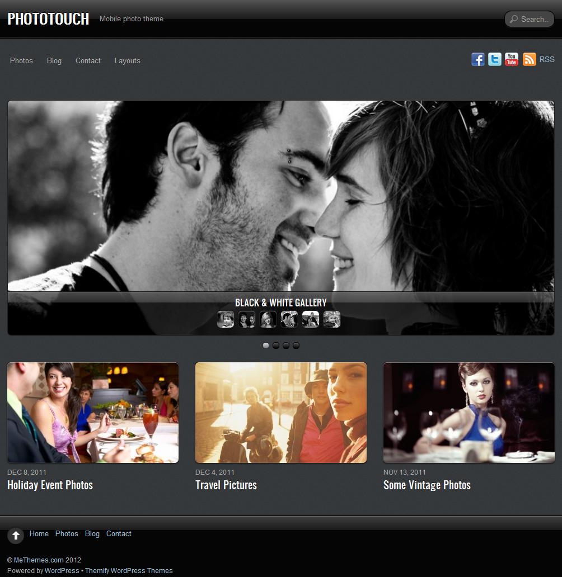
Task: Click the Mobile photo theme tagline
Action: coord(131,19)
